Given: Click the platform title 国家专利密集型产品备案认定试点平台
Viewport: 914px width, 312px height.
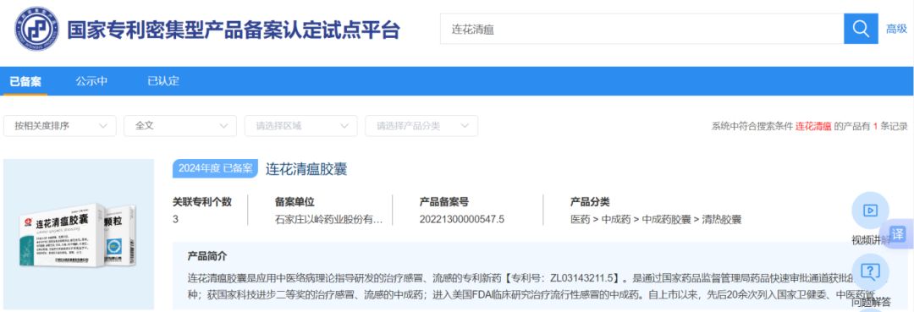Looking at the screenshot, I should pos(234,30).
